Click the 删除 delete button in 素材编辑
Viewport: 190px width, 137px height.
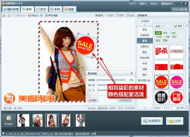pyautogui.click(x=93, y=100)
